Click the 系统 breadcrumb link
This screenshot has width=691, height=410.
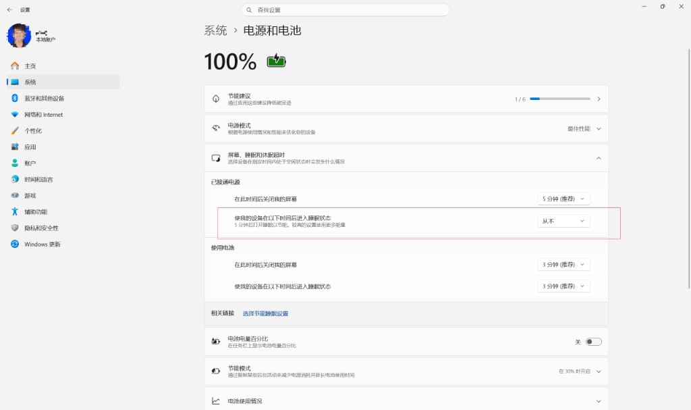coord(215,30)
